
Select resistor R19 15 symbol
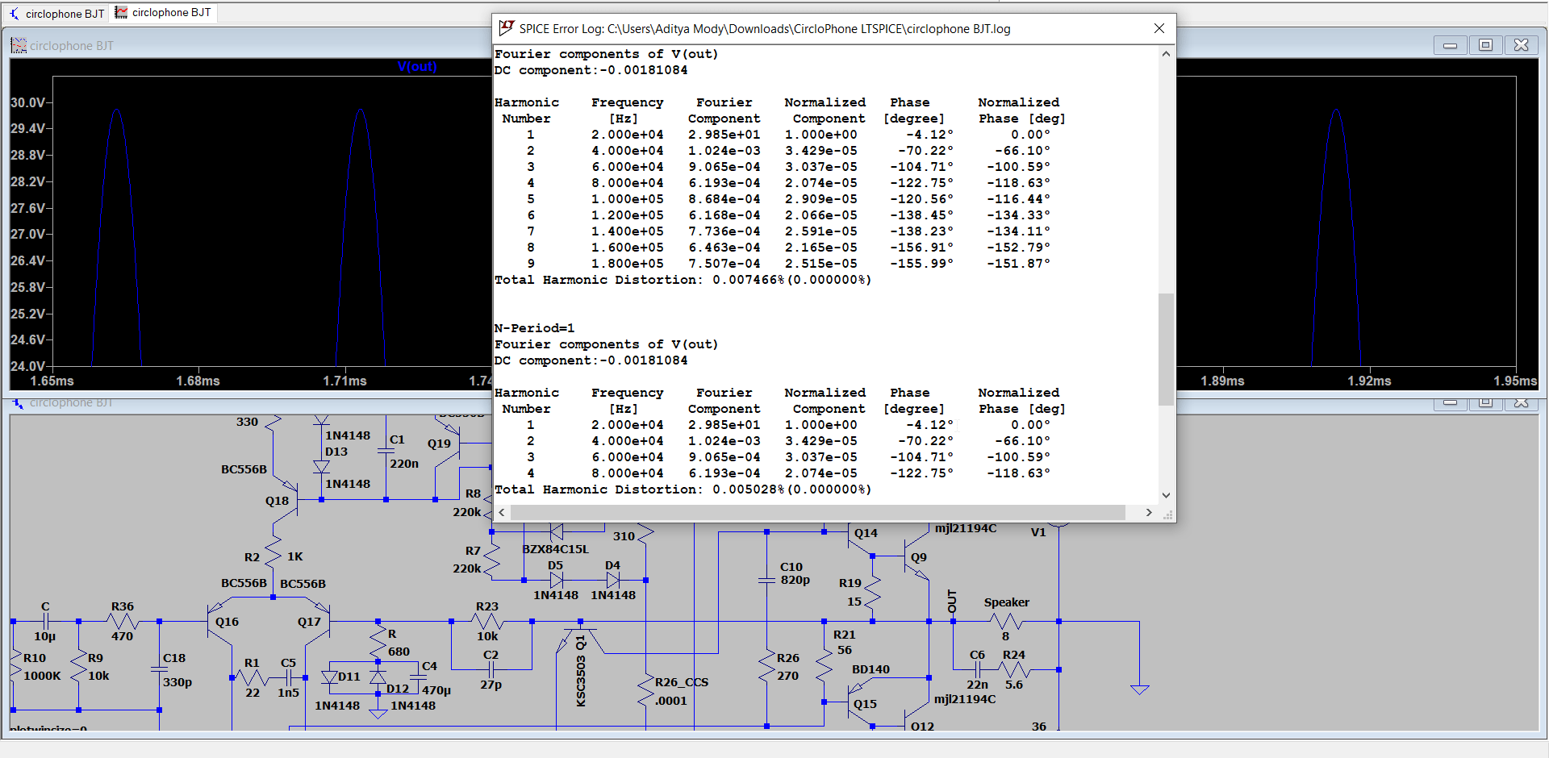(x=872, y=593)
